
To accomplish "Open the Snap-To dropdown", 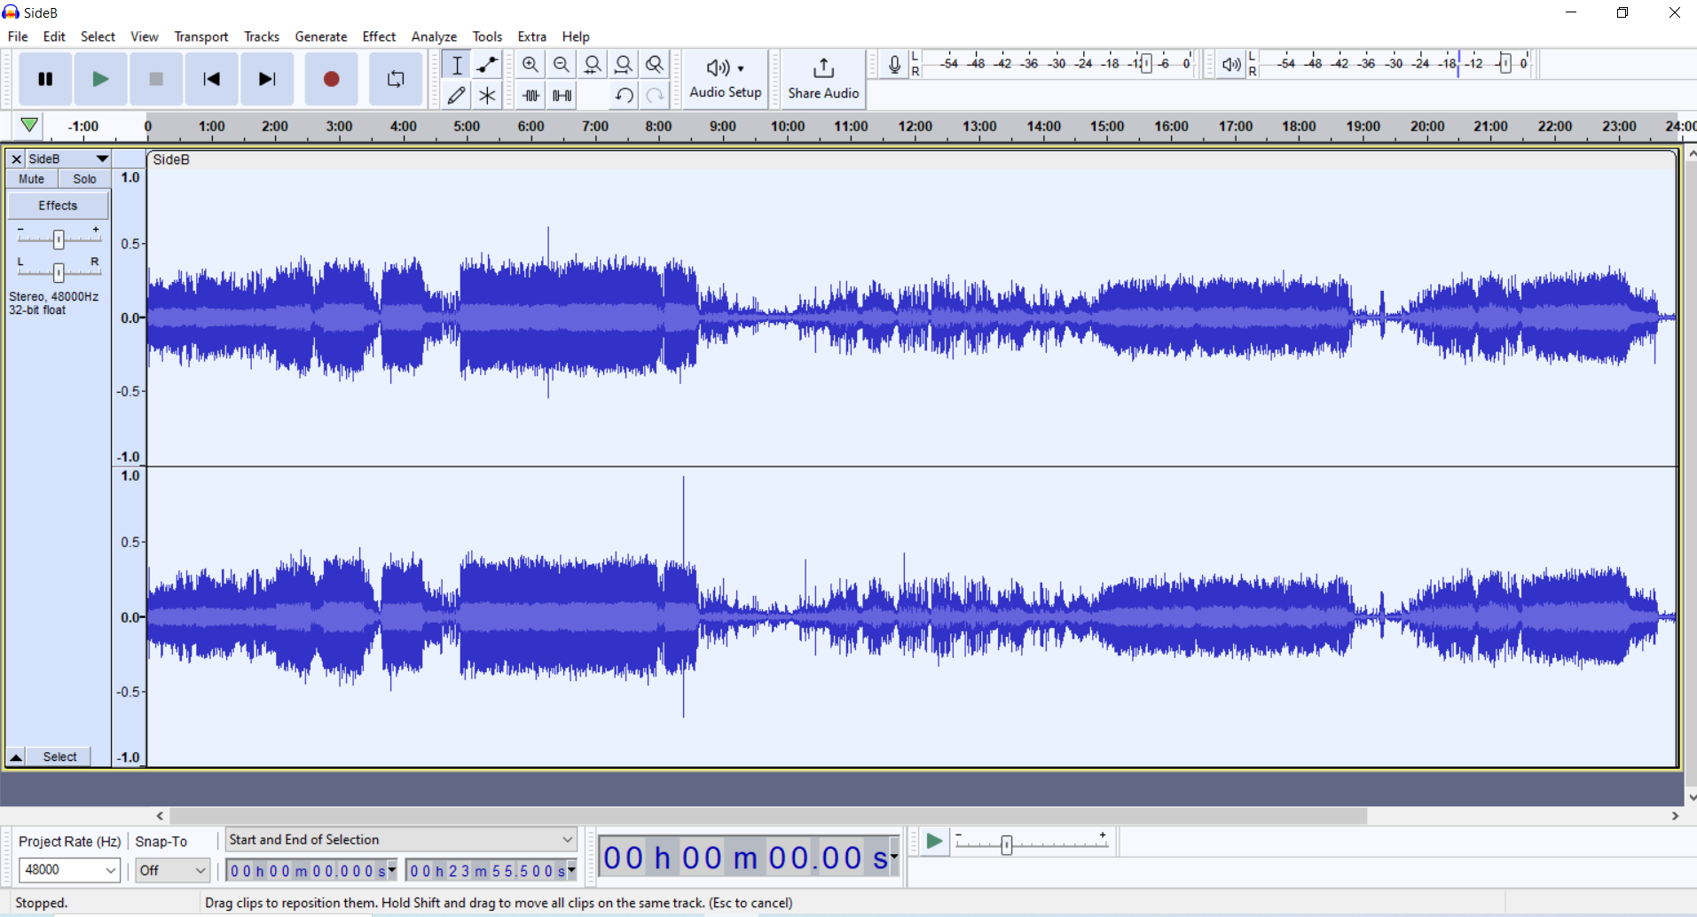I will point(172,870).
